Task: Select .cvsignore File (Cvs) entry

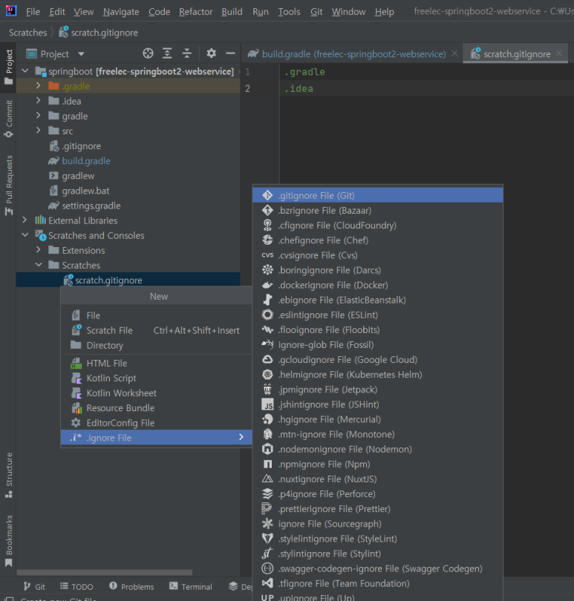Action: click(377, 255)
